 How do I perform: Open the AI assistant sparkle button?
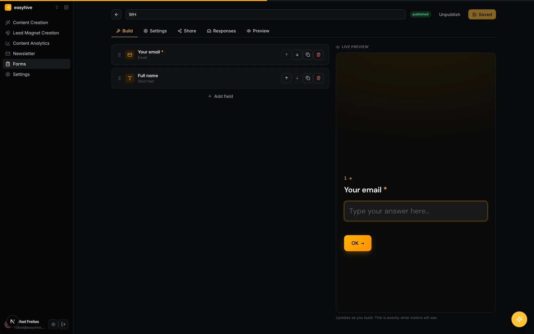(x=519, y=319)
